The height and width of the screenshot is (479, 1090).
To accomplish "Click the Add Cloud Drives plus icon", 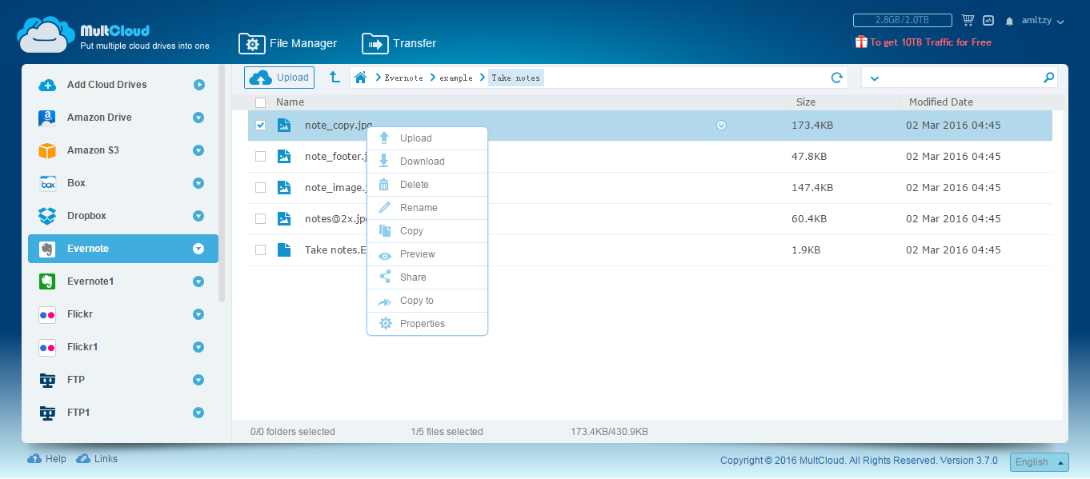I will tap(47, 85).
